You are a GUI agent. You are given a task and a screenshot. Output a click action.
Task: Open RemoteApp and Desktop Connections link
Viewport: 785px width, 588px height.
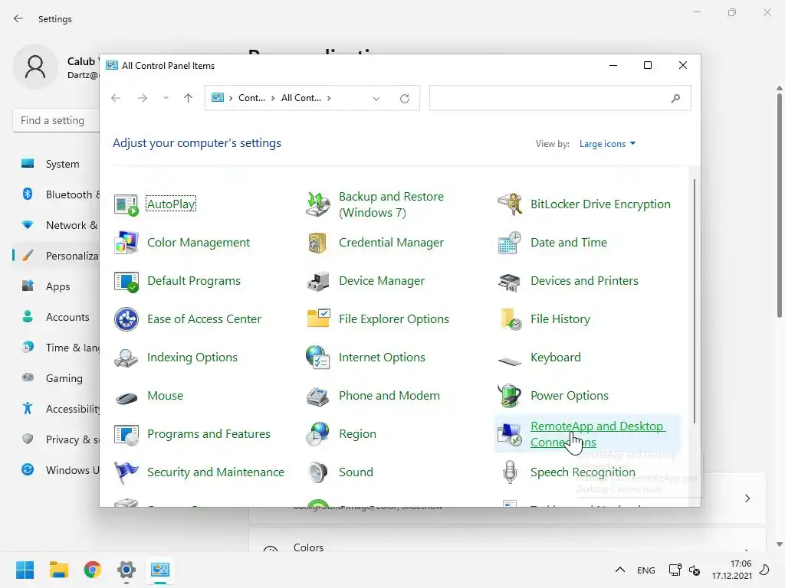[598, 434]
